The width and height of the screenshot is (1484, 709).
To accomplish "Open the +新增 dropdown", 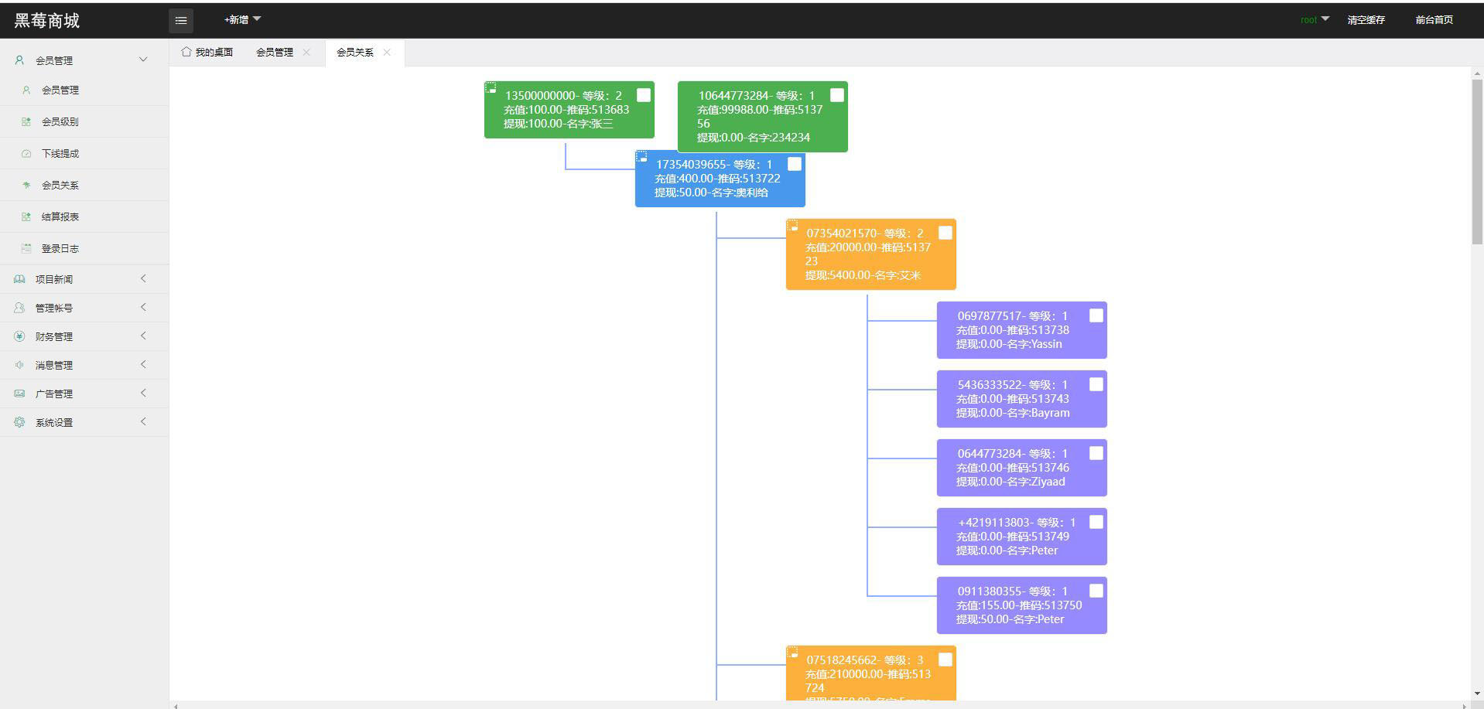I will pos(242,19).
